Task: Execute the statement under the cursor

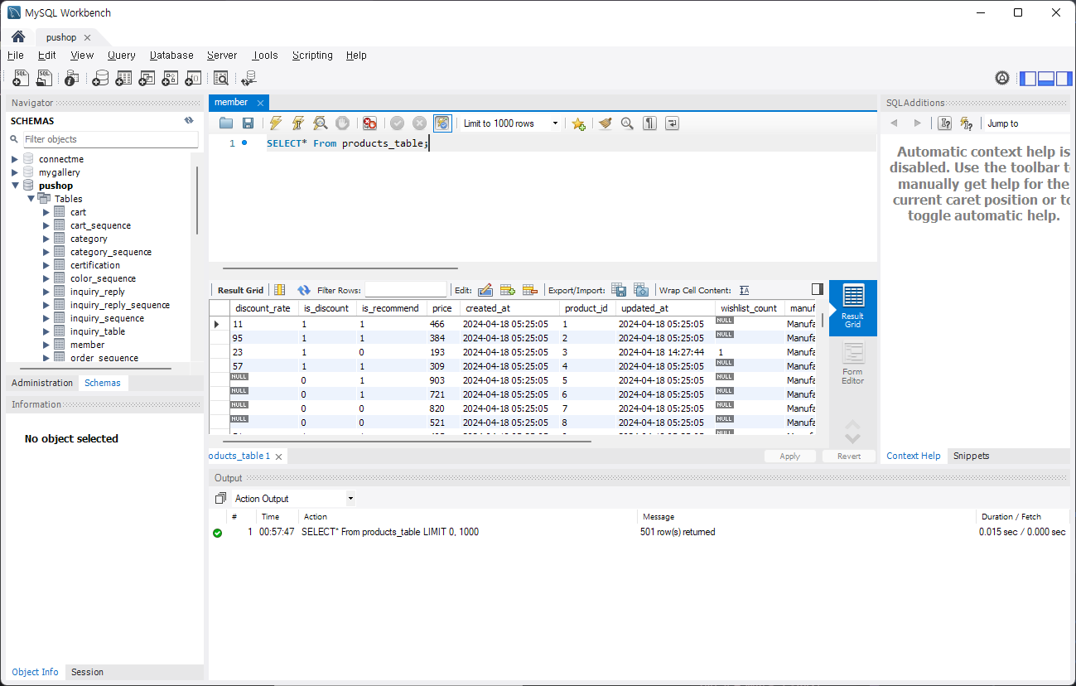Action: pos(298,123)
